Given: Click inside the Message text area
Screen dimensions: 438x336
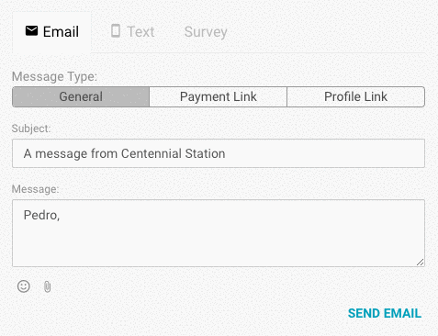Looking at the screenshot, I should coord(219,233).
